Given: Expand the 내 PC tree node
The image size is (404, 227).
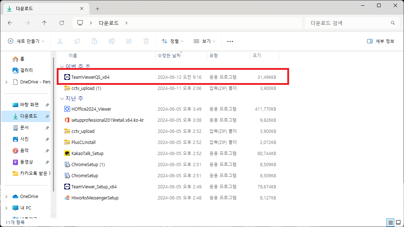Looking at the screenshot, I should pos(6,208).
